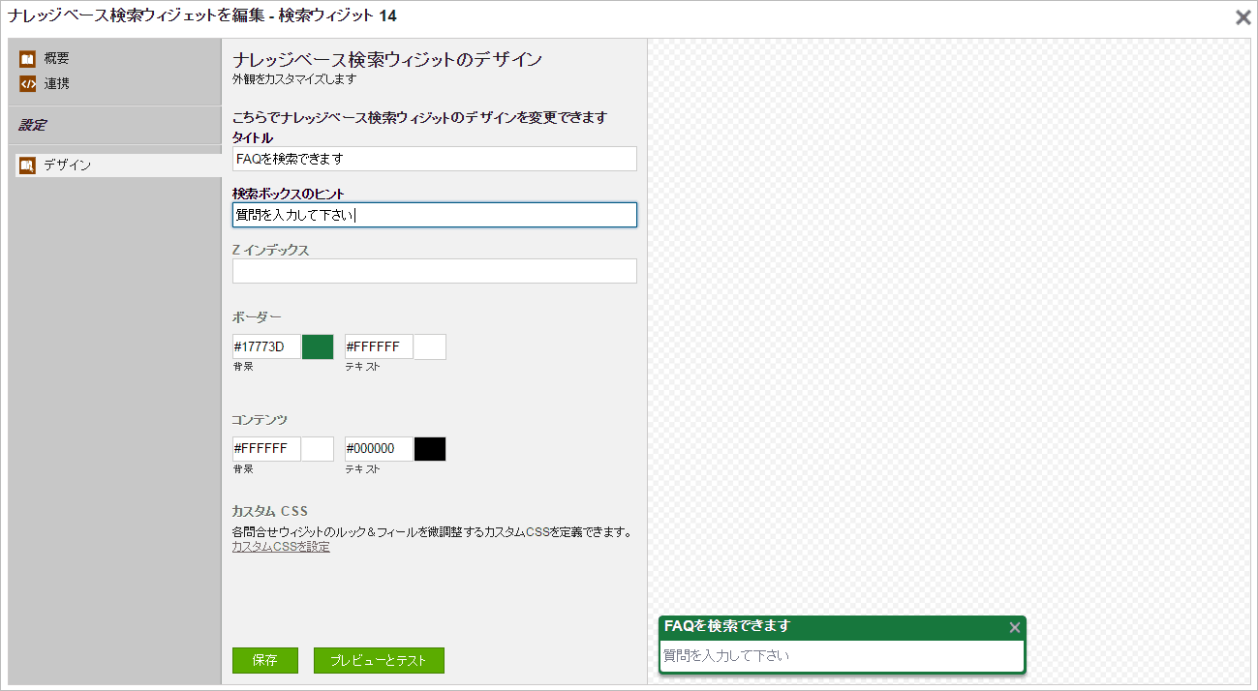Click the #17773D border background hex field

point(266,346)
